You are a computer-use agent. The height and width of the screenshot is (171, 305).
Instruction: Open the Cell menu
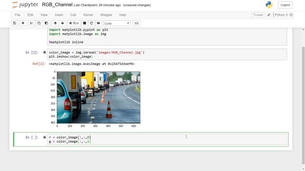pos(73,15)
